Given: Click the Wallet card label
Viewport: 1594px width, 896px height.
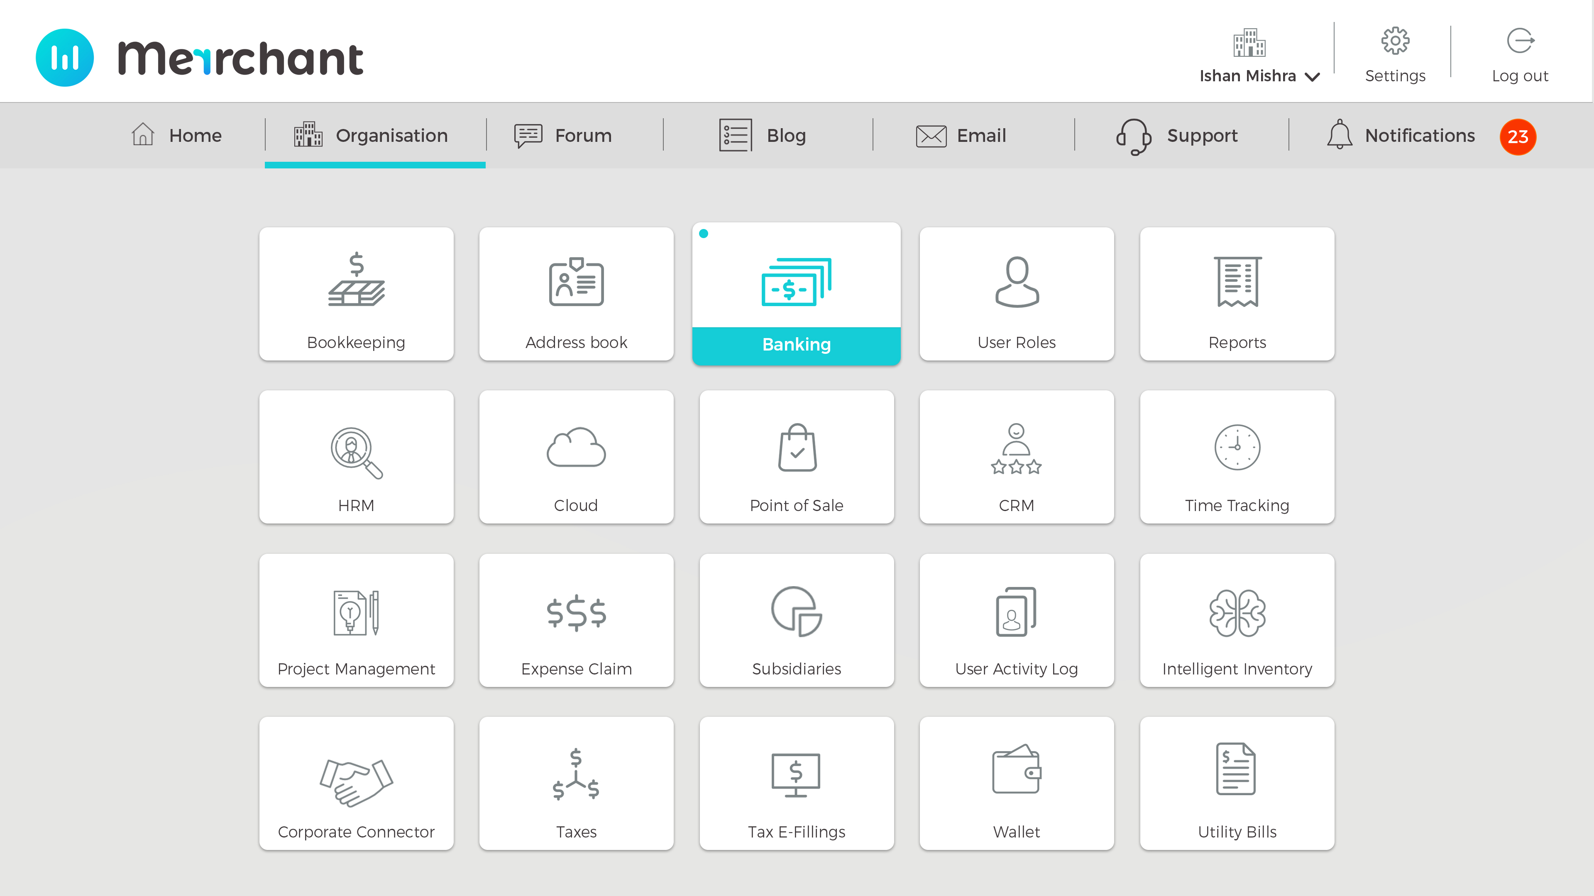Looking at the screenshot, I should point(1016,832).
